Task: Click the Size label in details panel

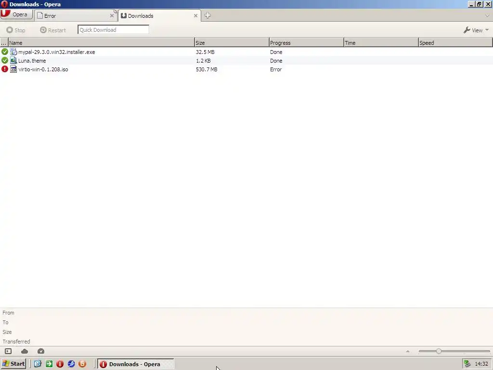Action: 7,332
